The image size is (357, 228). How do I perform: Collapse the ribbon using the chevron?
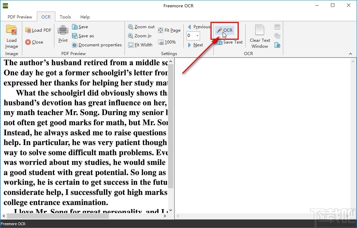[x=351, y=54]
